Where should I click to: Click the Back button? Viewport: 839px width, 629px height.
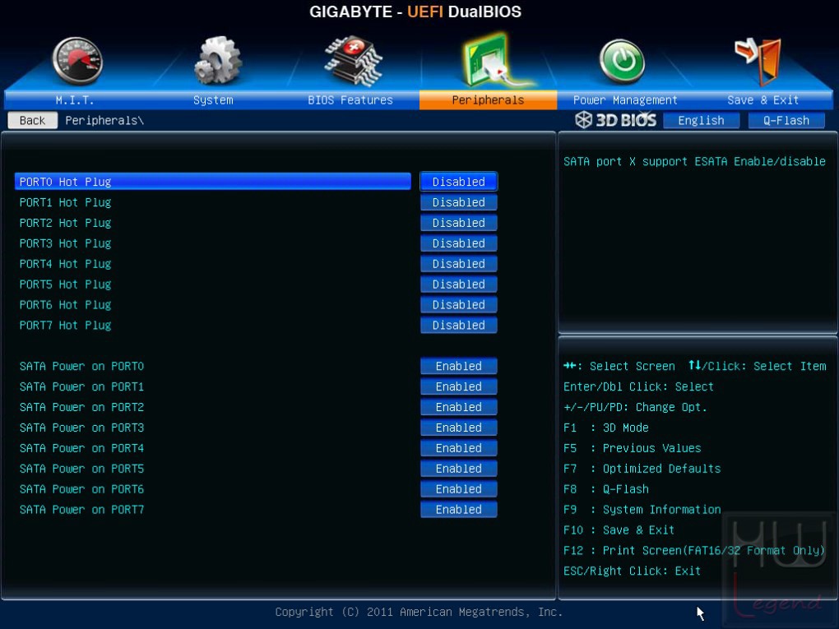[33, 120]
